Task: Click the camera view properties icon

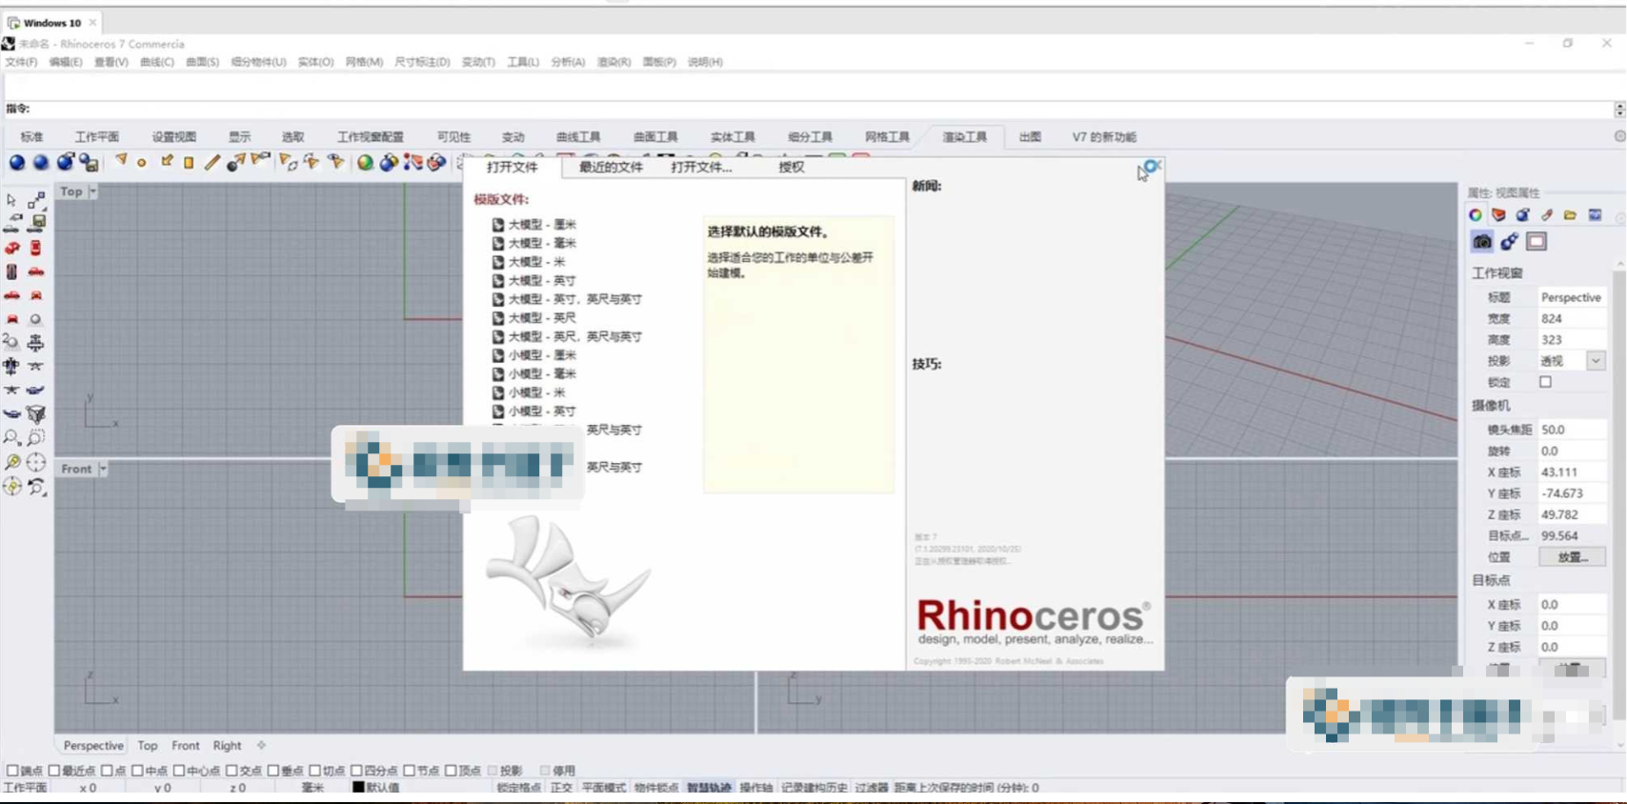Action: pyautogui.click(x=1482, y=242)
